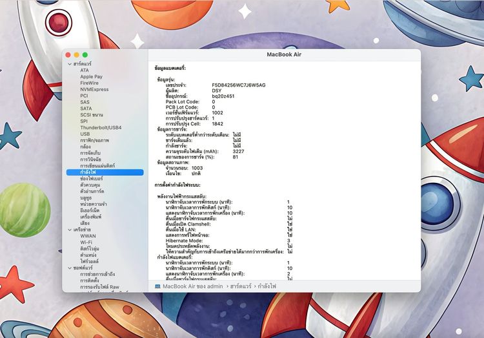Open การเขียนแผ่นดิสก์ (Disc Burning) sidebar entry
The width and height of the screenshot is (484, 338).
pyautogui.click(x=97, y=165)
